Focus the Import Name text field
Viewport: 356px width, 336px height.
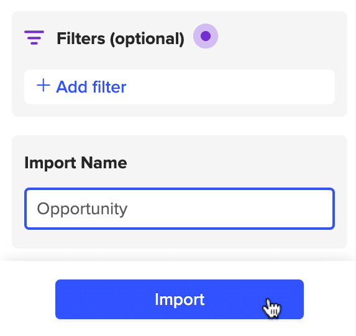coord(180,209)
